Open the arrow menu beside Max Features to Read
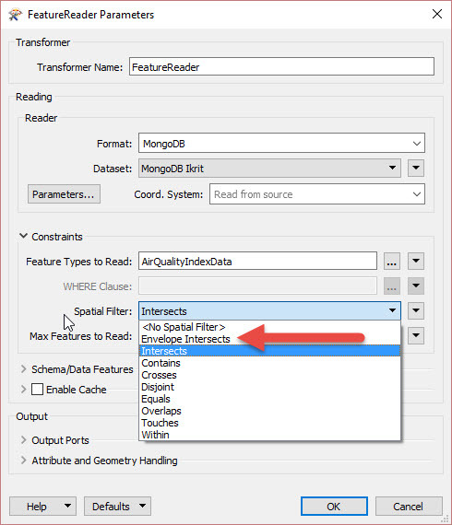 pyautogui.click(x=416, y=335)
